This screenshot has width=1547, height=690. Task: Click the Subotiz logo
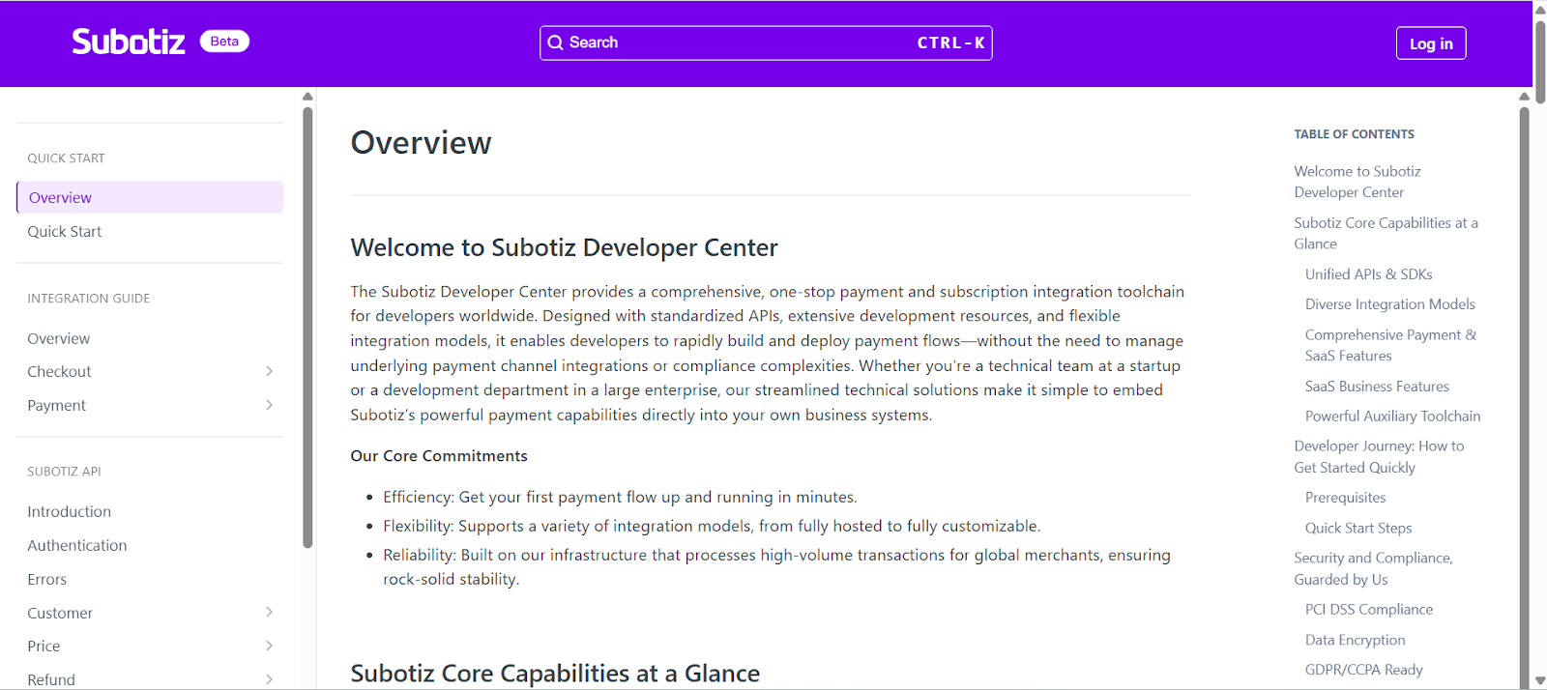coord(129,42)
